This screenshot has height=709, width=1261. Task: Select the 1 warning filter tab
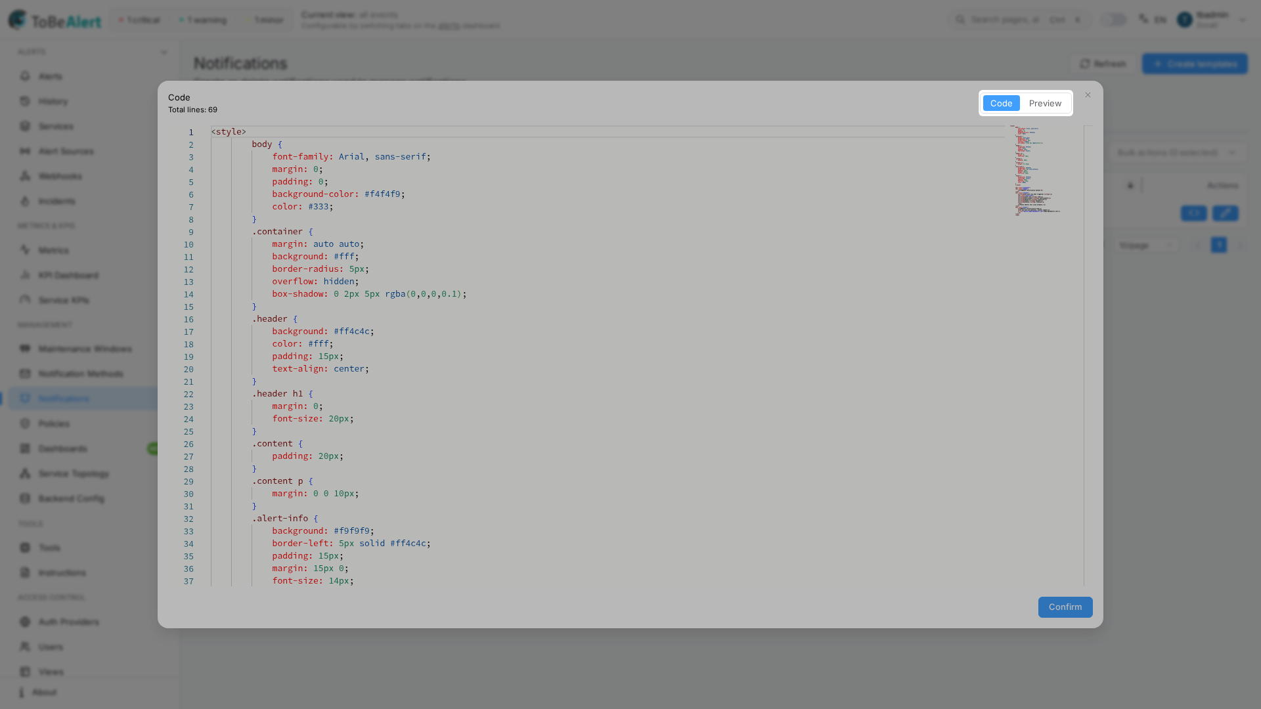click(203, 20)
